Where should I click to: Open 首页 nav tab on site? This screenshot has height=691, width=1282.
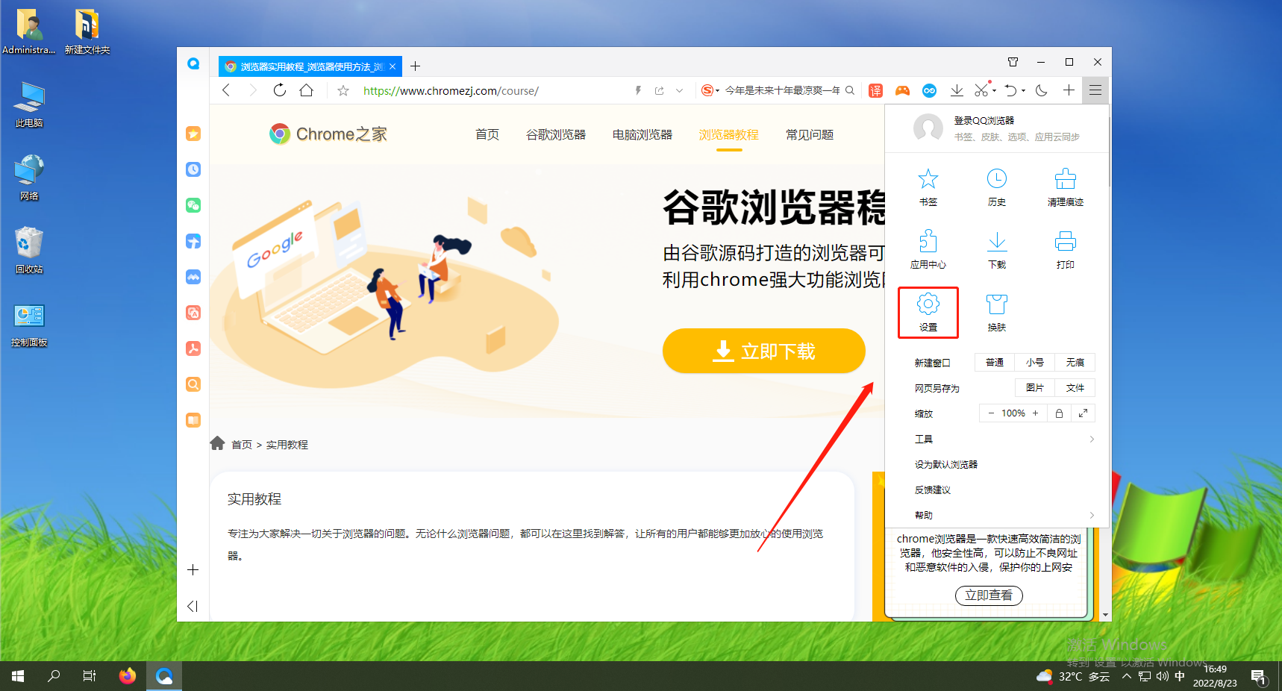[x=487, y=134]
